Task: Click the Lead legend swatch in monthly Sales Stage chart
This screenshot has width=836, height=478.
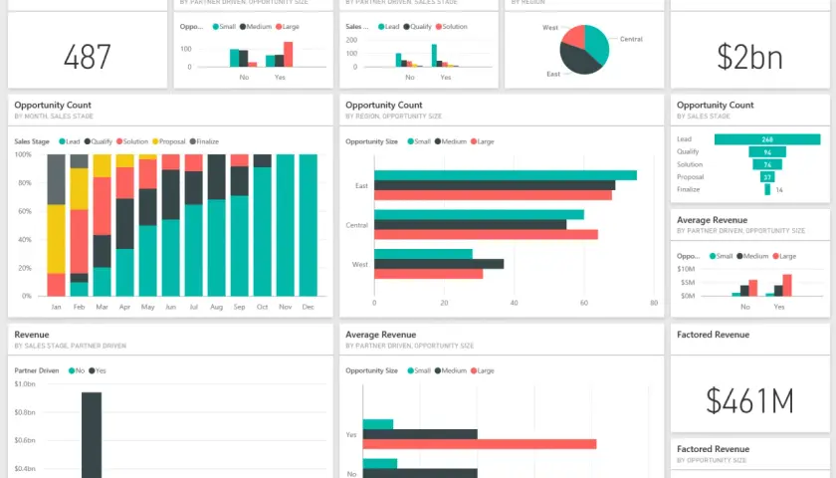Action: click(62, 141)
